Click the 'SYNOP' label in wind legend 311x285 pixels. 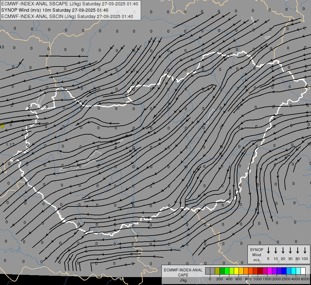pos(256,250)
